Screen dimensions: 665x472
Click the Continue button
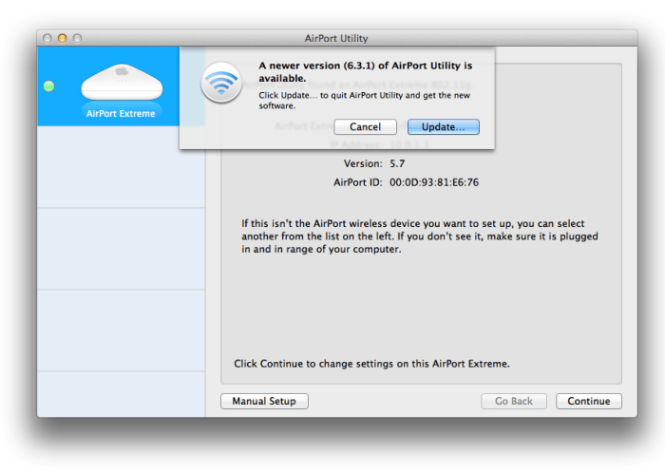tap(589, 401)
